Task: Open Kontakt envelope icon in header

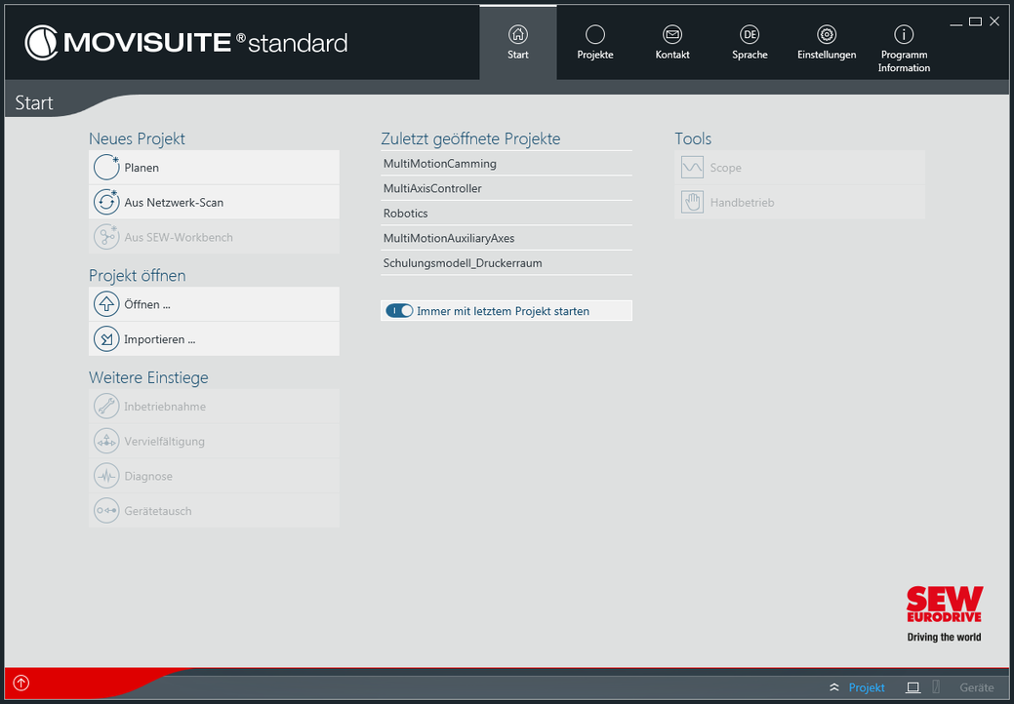Action: tap(671, 35)
